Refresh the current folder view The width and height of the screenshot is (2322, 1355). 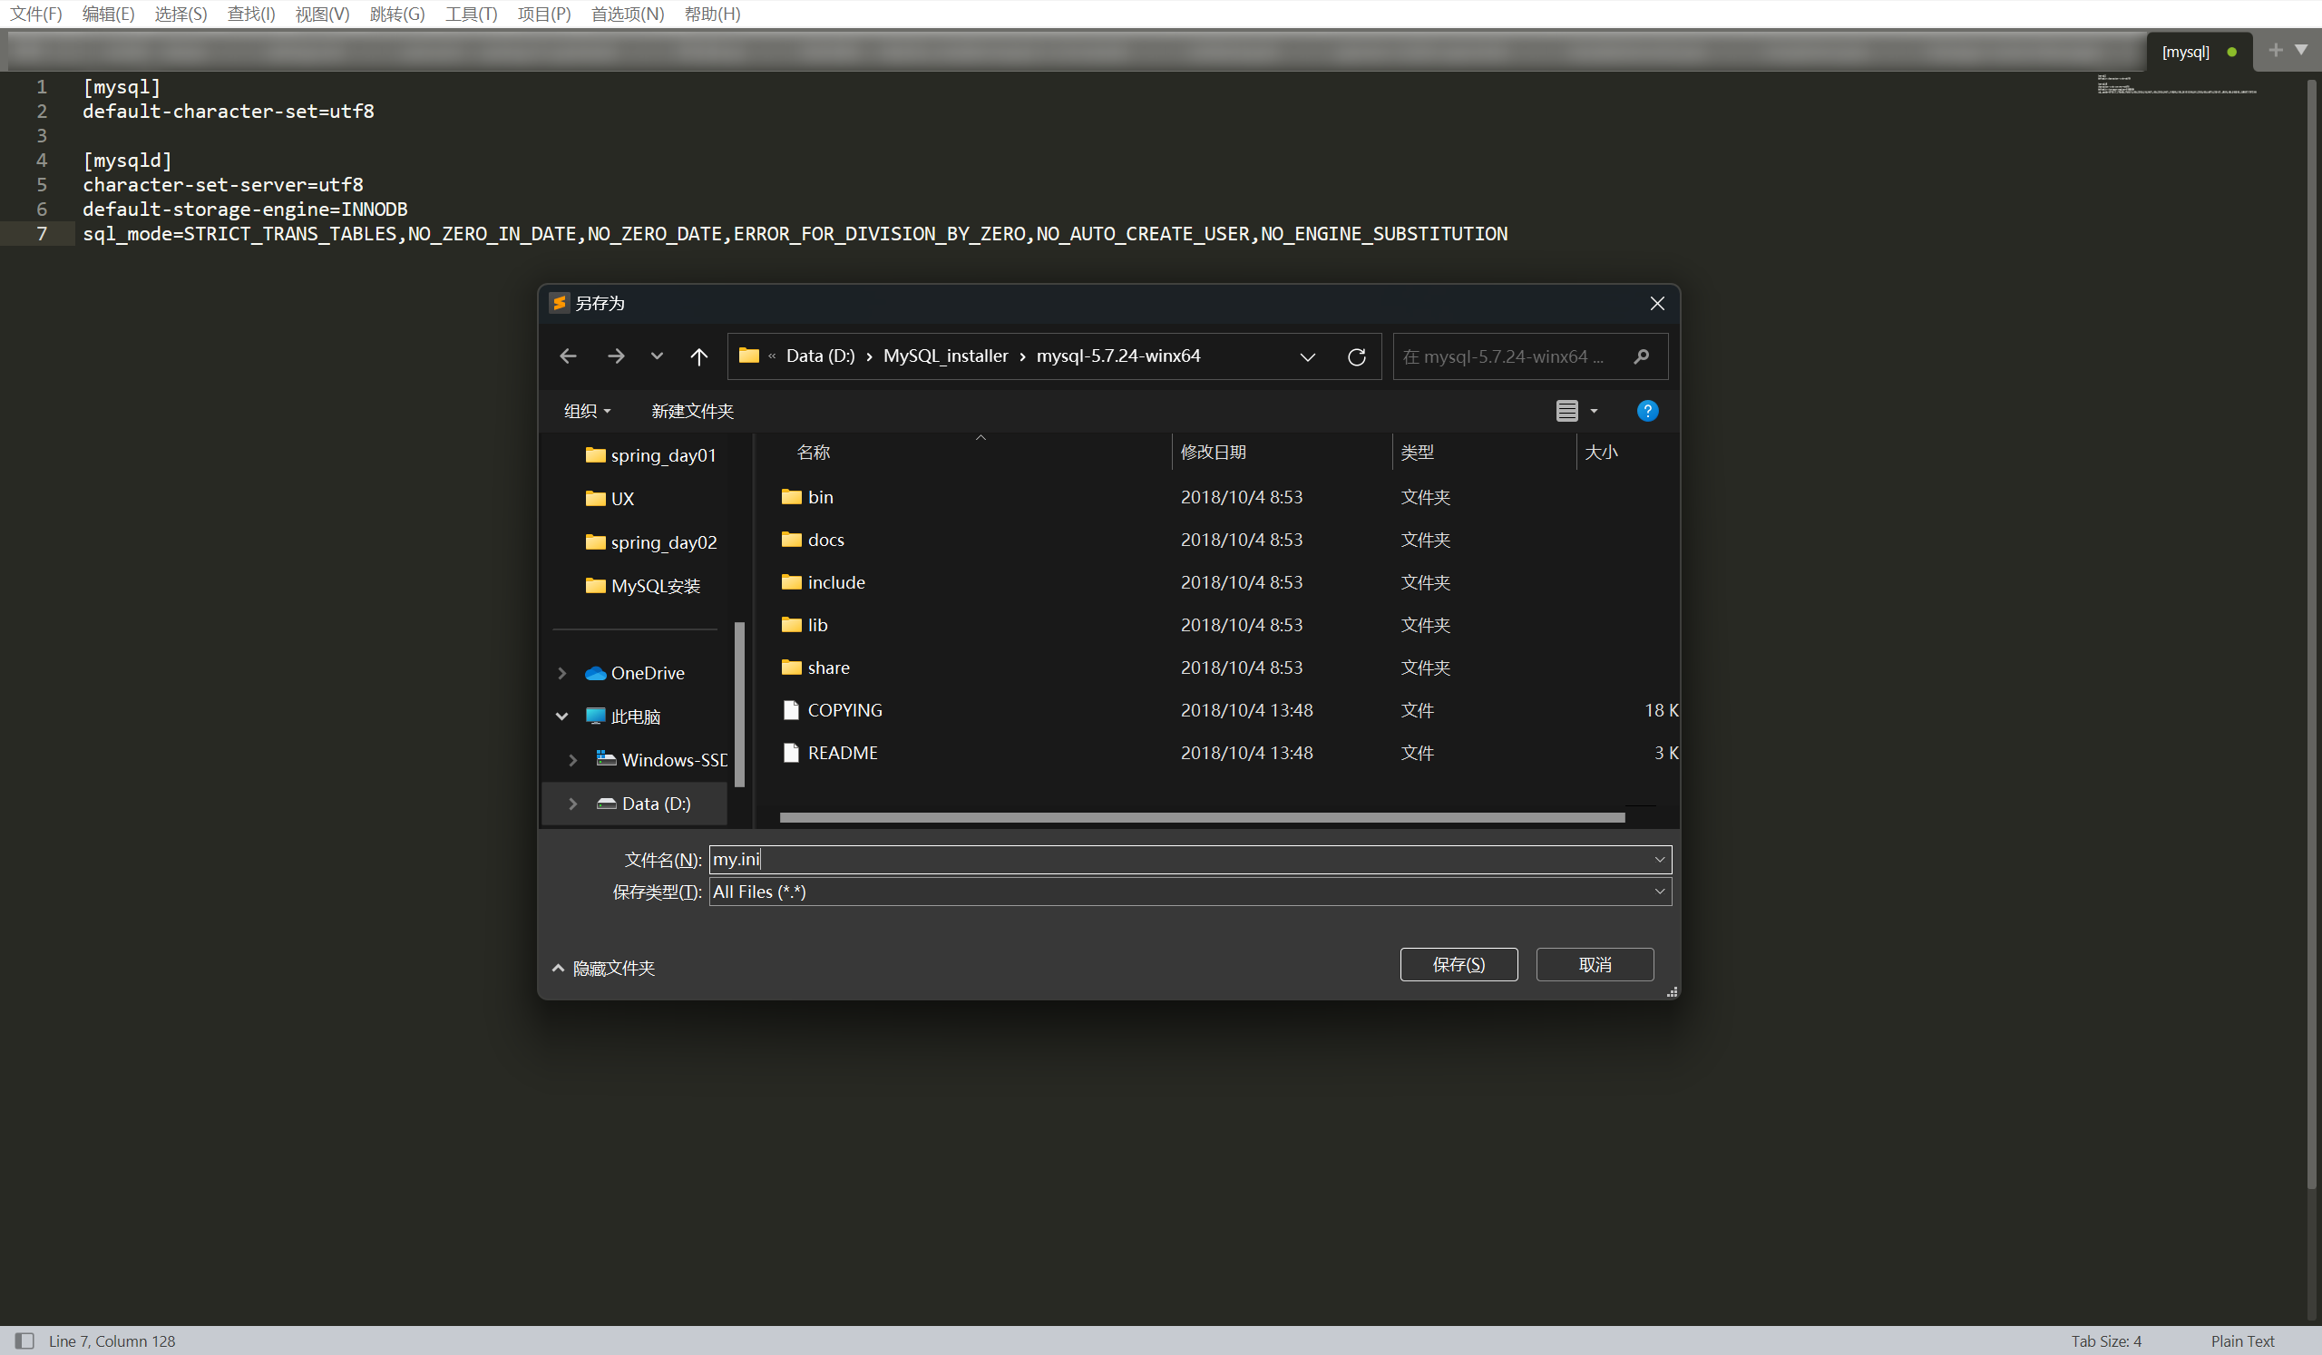pyautogui.click(x=1356, y=356)
